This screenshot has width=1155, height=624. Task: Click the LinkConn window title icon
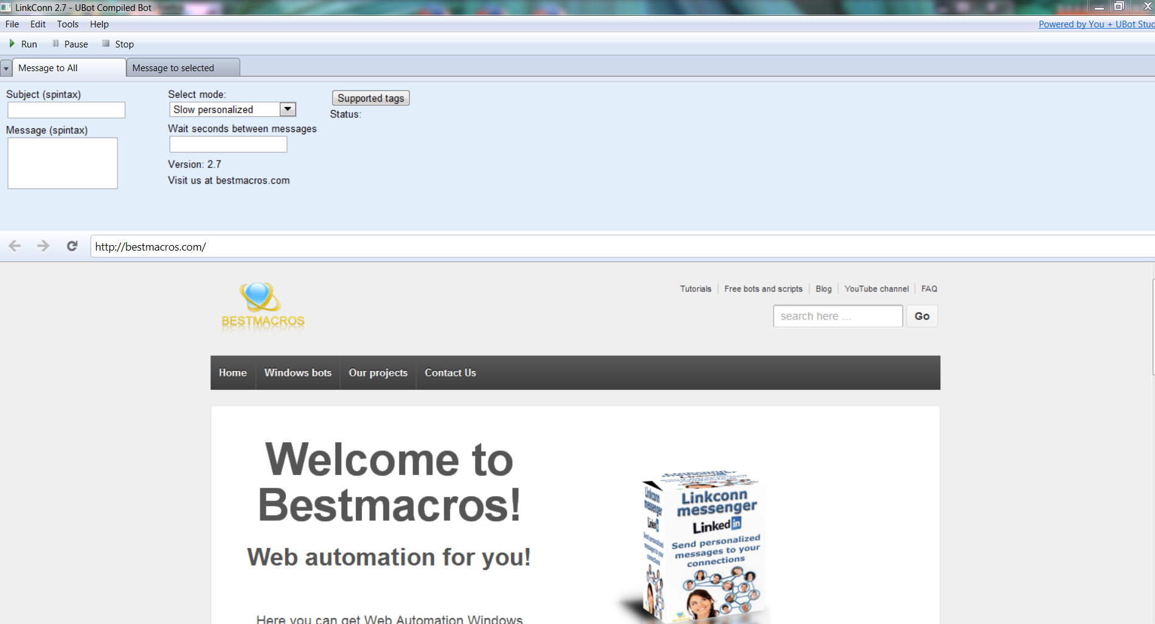(x=6, y=7)
